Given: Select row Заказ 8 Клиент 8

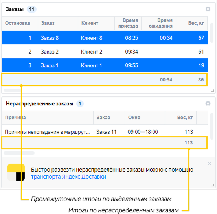Looking at the screenshot, I should click(x=105, y=38).
